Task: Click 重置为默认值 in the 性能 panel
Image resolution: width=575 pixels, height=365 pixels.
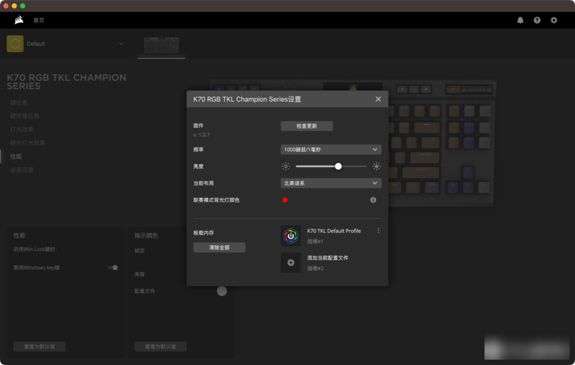Action: click(39, 346)
